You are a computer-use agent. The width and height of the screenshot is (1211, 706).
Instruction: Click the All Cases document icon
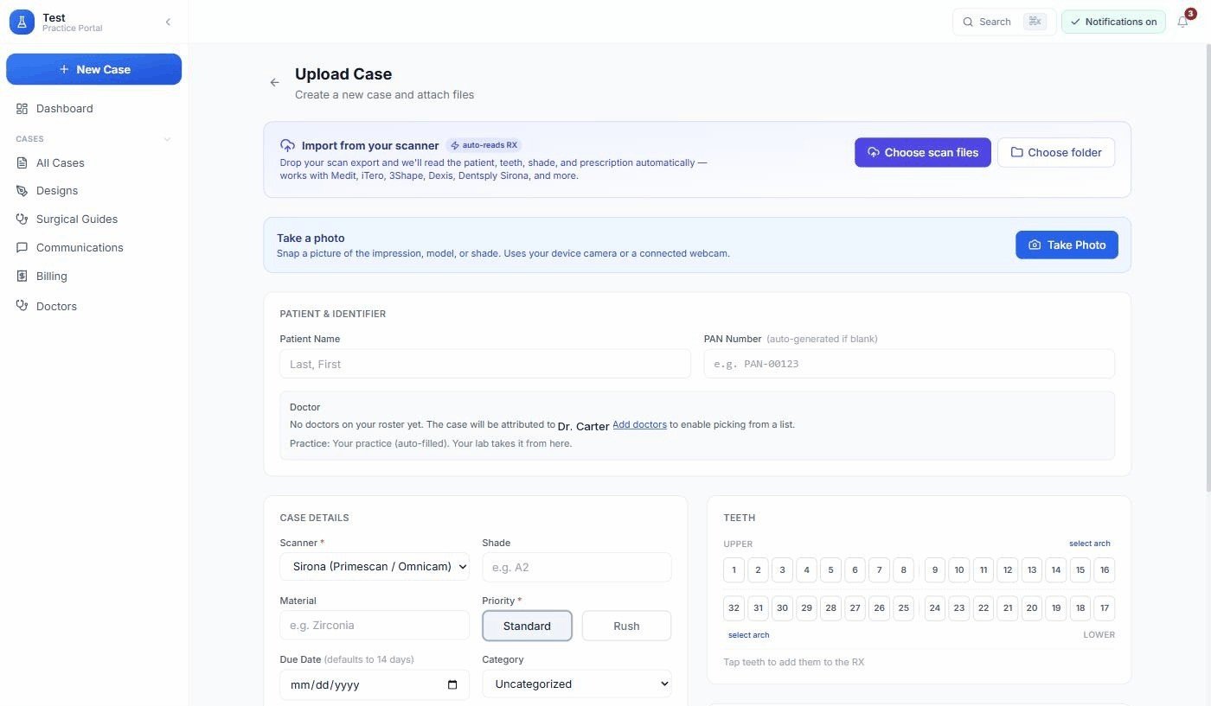pos(22,162)
